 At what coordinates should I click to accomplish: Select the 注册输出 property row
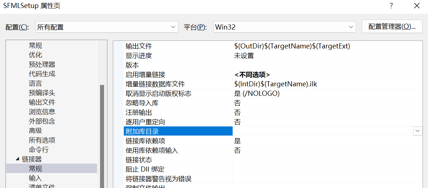tap(273, 112)
